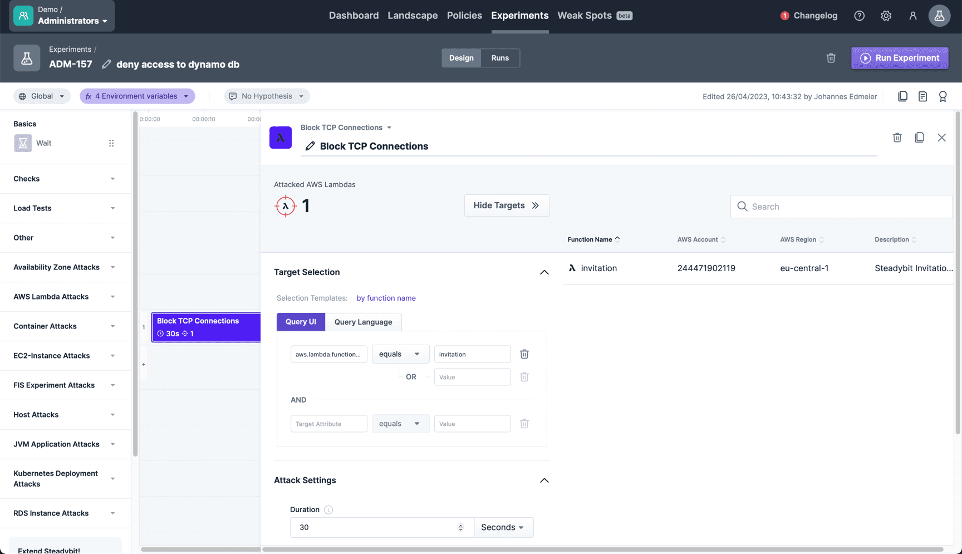Click the Run Experiment button

tap(899, 58)
